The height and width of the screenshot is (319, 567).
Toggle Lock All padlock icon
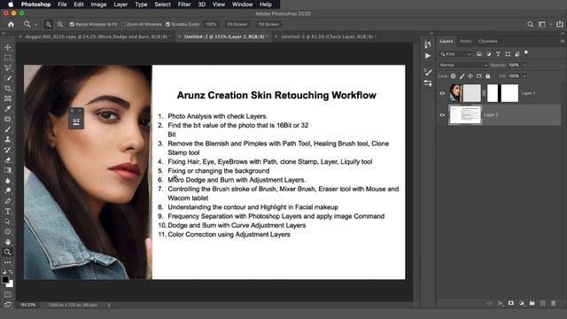point(488,76)
